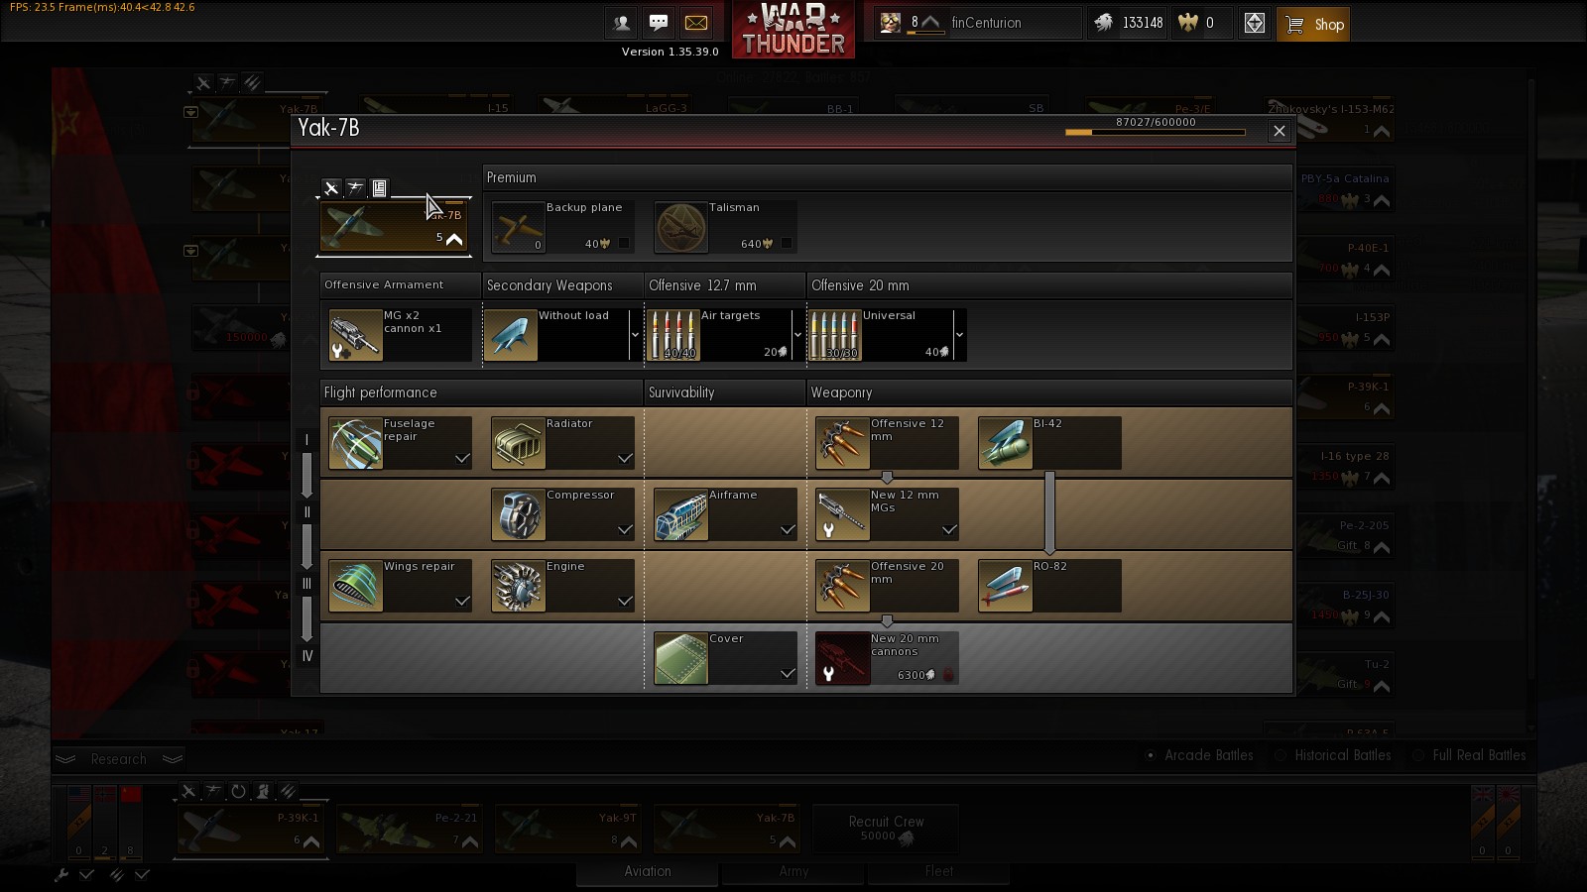The image size is (1587, 892).
Task: Click Recruit Crew 50000 button
Action: coord(886,829)
